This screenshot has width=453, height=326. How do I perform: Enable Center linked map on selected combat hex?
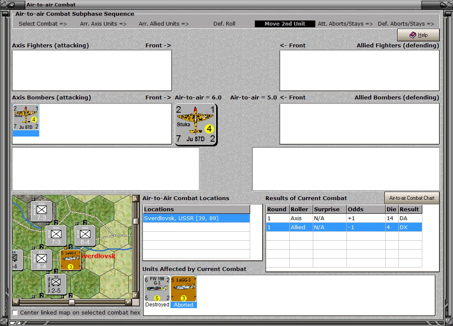(x=15, y=313)
